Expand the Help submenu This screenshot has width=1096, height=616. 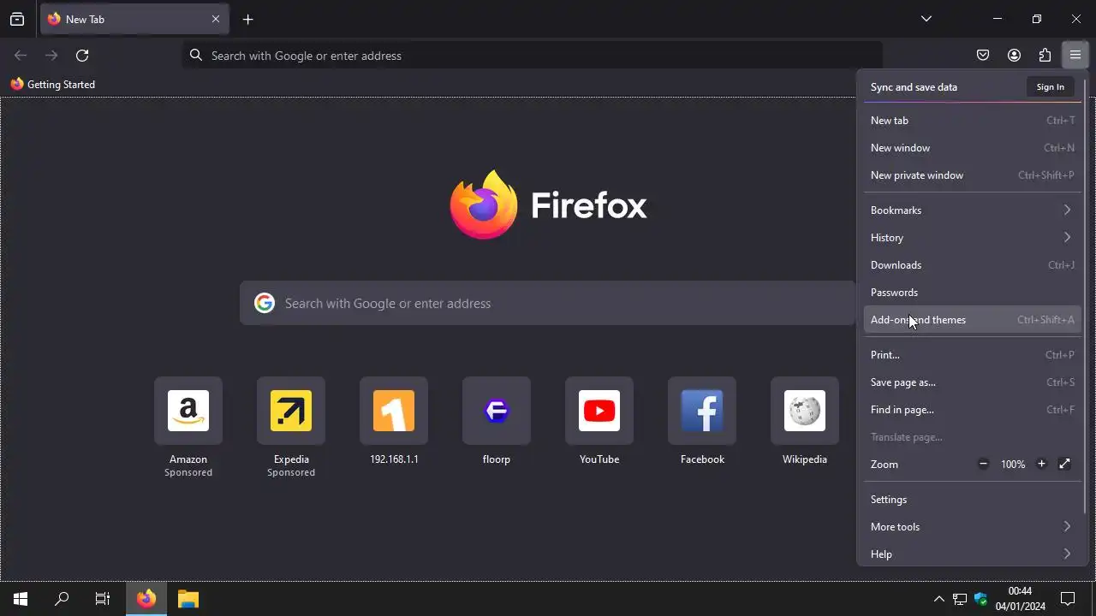pos(972,554)
